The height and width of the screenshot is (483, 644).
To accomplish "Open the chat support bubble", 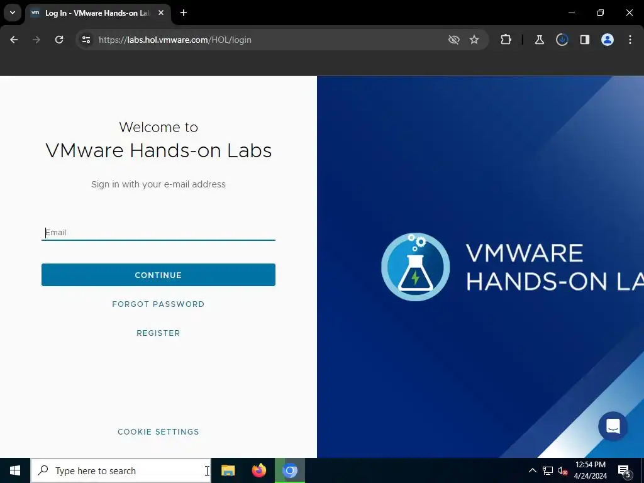I will [x=613, y=426].
